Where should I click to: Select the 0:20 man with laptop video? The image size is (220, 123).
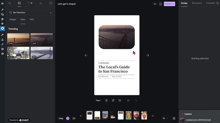pyautogui.click(x=18, y=53)
